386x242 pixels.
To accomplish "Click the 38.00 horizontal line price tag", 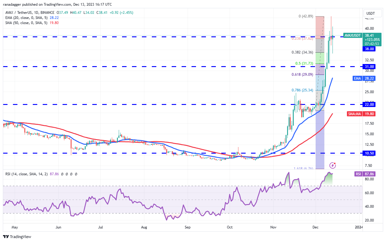I will [369, 49].
